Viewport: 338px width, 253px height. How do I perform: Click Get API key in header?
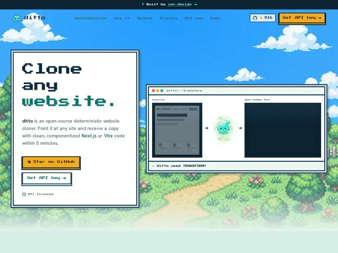tap(302, 18)
